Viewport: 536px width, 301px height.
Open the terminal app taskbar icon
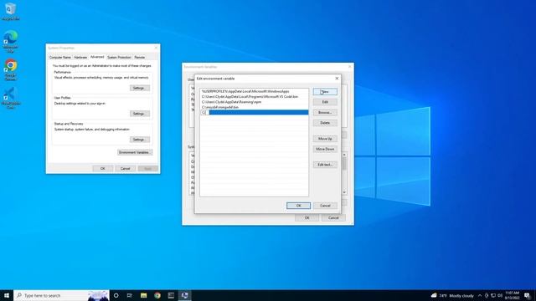pos(171,295)
